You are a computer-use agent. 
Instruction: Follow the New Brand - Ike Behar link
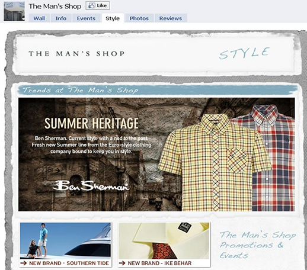click(159, 263)
